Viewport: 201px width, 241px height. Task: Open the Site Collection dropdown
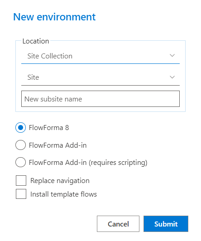pyautogui.click(x=100, y=56)
